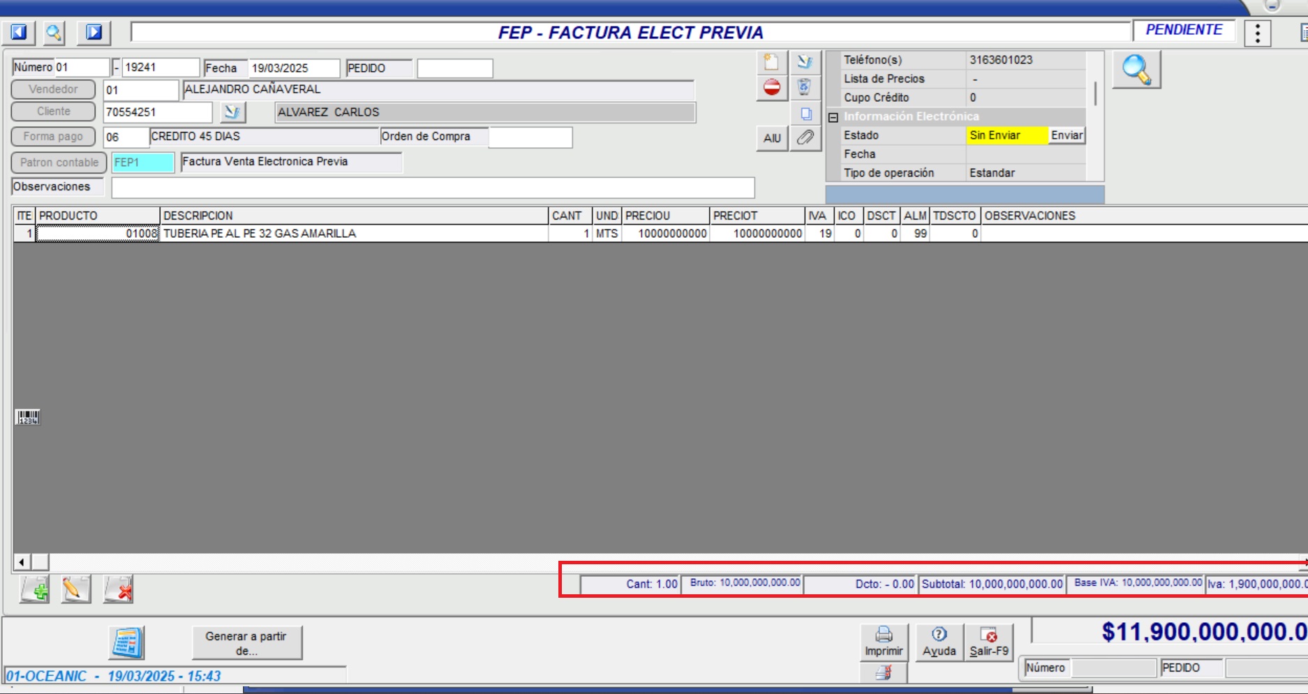Viewport: 1308px width, 694px height.
Task: Click the delete item icon with red X
Action: pyautogui.click(x=118, y=589)
